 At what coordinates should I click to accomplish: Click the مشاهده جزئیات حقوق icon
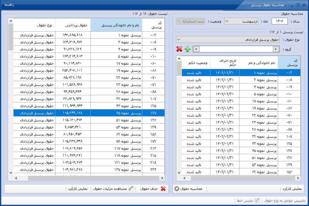(131, 189)
